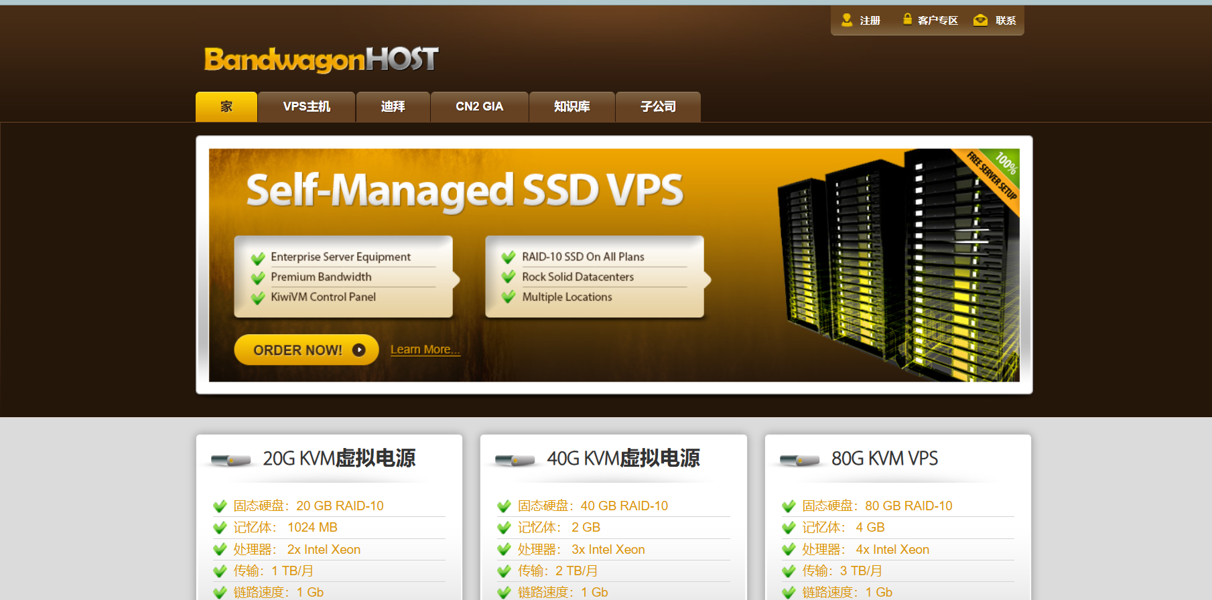Select the 迪拜 navigation tab
Screen dimensions: 1212x600
(393, 106)
